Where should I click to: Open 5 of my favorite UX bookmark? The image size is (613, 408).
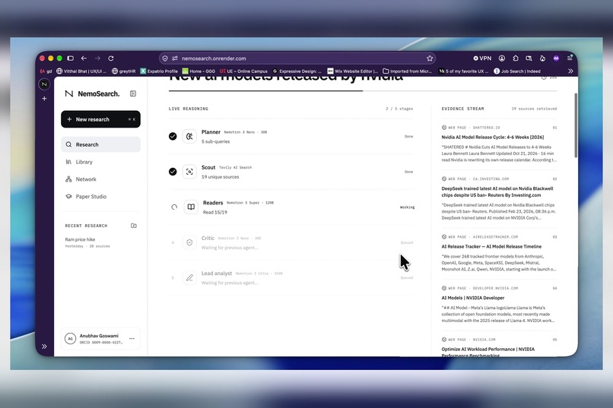pos(464,71)
